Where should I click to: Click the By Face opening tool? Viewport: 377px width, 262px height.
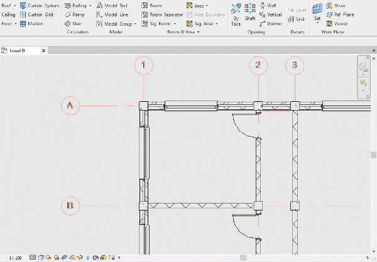tap(236, 14)
